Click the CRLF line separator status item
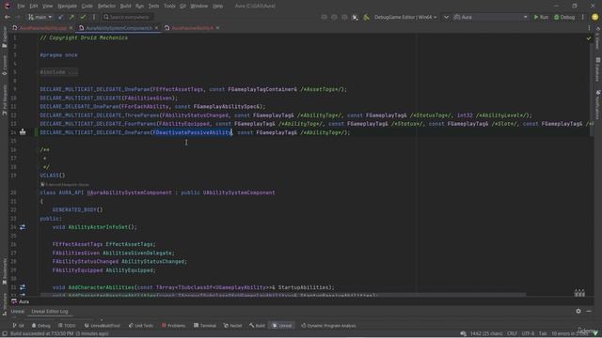 point(512,334)
